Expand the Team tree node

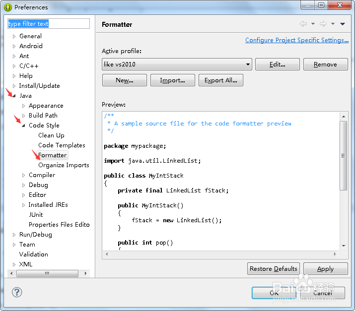tap(14, 245)
